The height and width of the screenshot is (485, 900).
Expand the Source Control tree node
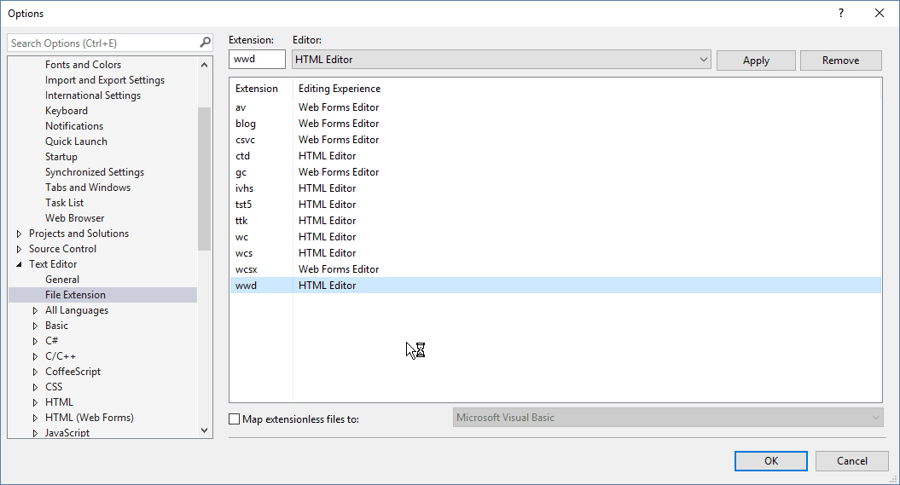pos(20,249)
